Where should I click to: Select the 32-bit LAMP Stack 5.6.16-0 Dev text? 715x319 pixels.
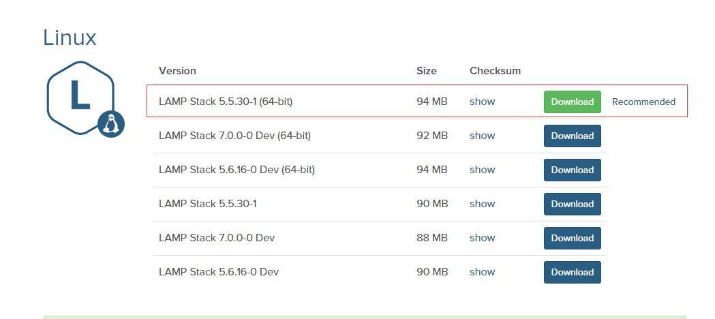click(x=219, y=272)
